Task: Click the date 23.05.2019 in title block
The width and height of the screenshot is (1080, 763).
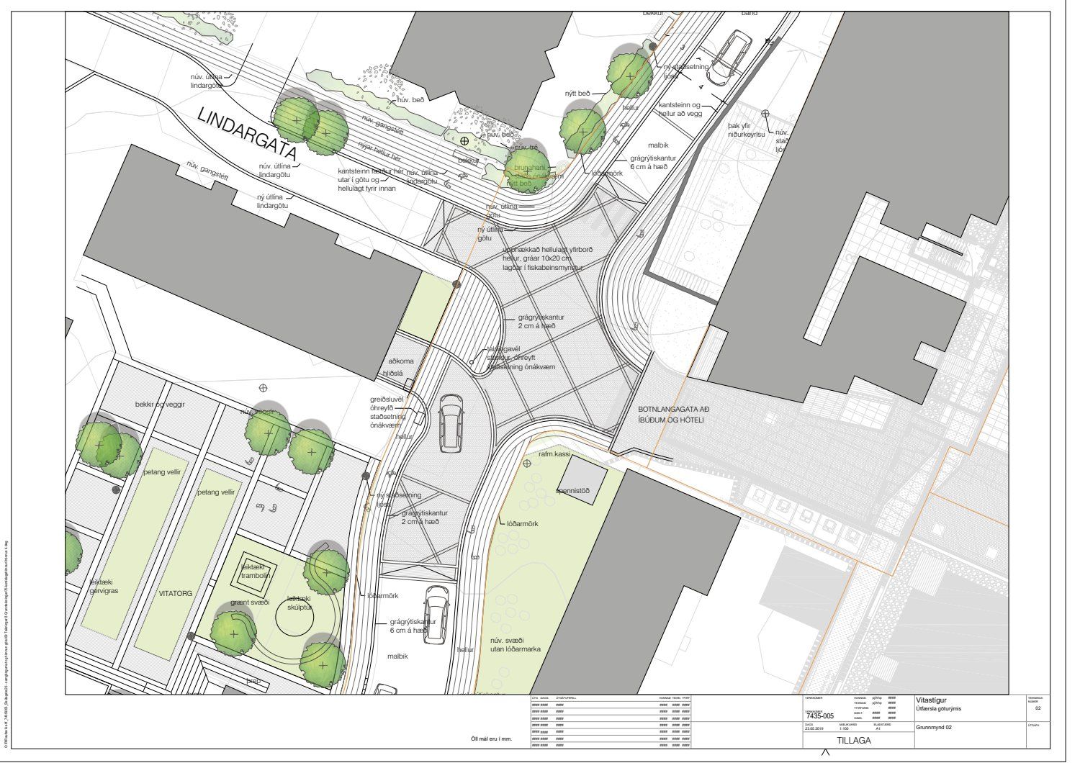Action: [x=816, y=728]
